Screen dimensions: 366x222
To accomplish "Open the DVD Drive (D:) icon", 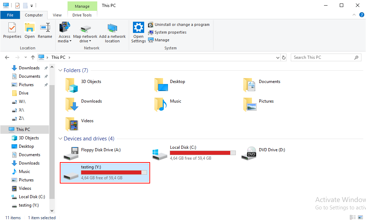I will click(x=251, y=153).
